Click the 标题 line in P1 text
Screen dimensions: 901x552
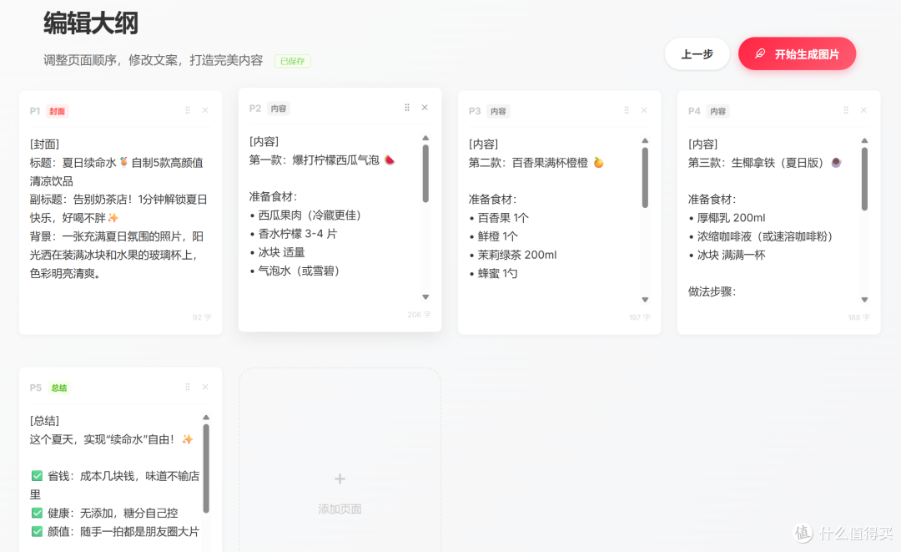click(x=117, y=172)
